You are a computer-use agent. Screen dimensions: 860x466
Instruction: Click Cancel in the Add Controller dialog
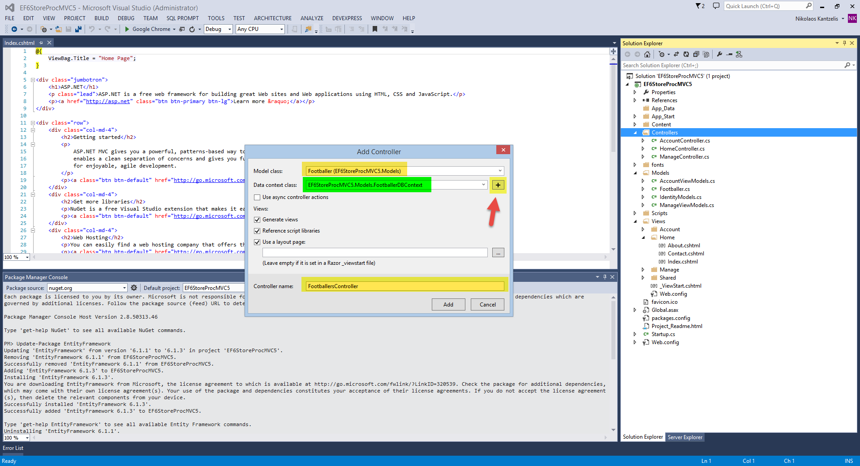(x=488, y=304)
